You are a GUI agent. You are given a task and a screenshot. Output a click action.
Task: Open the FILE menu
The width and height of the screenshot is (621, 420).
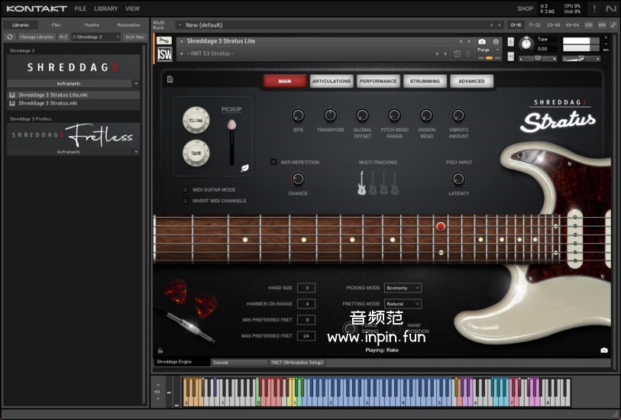coord(80,8)
